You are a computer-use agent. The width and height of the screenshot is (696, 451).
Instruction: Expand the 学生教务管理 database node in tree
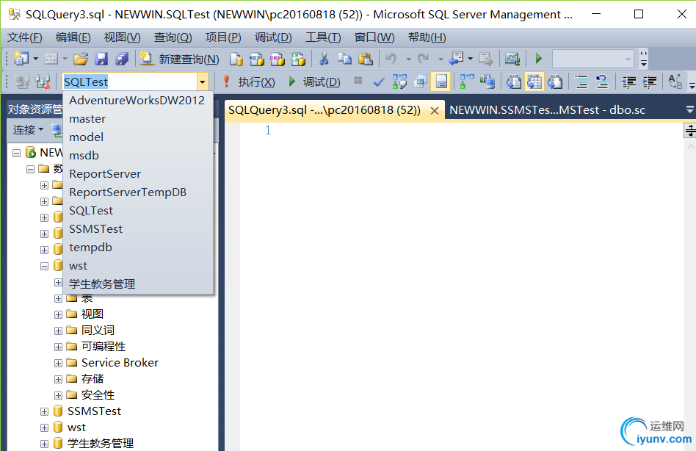pos(44,444)
